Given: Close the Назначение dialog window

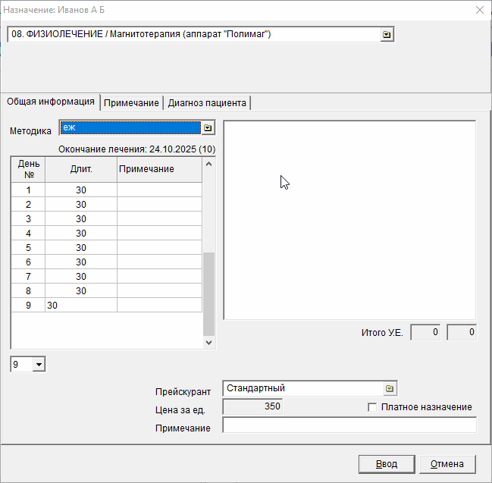Looking at the screenshot, I should [x=479, y=10].
